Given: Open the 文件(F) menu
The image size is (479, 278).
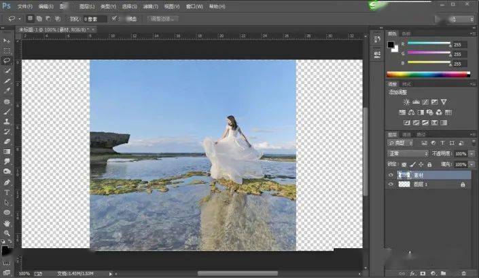Looking at the screenshot, I should point(24,5).
